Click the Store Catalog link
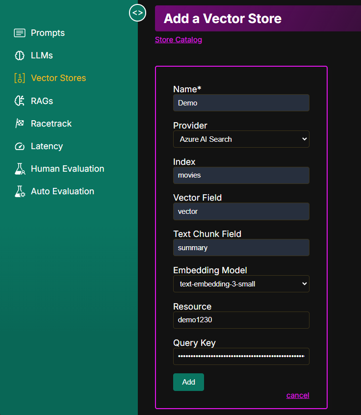The image size is (361, 415). [x=179, y=40]
